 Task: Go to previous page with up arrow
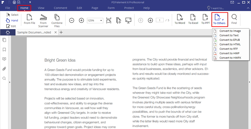(x=140, y=20)
